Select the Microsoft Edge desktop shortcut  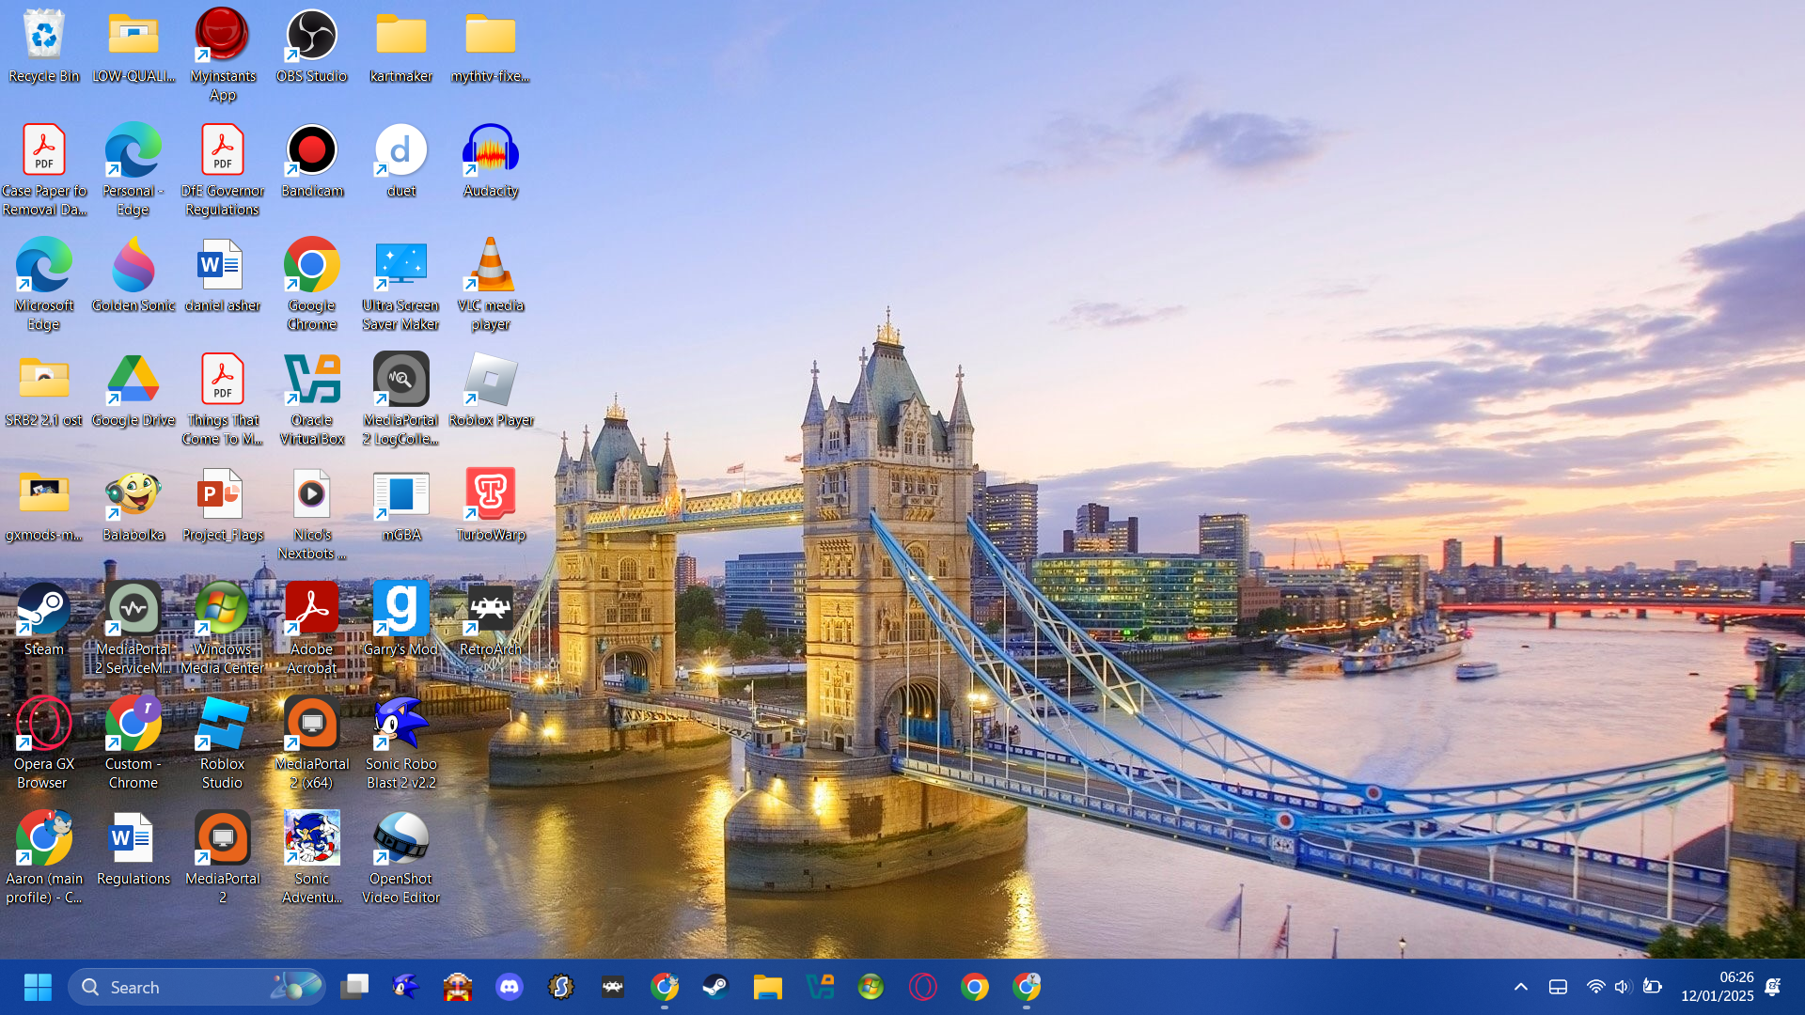[43, 265]
